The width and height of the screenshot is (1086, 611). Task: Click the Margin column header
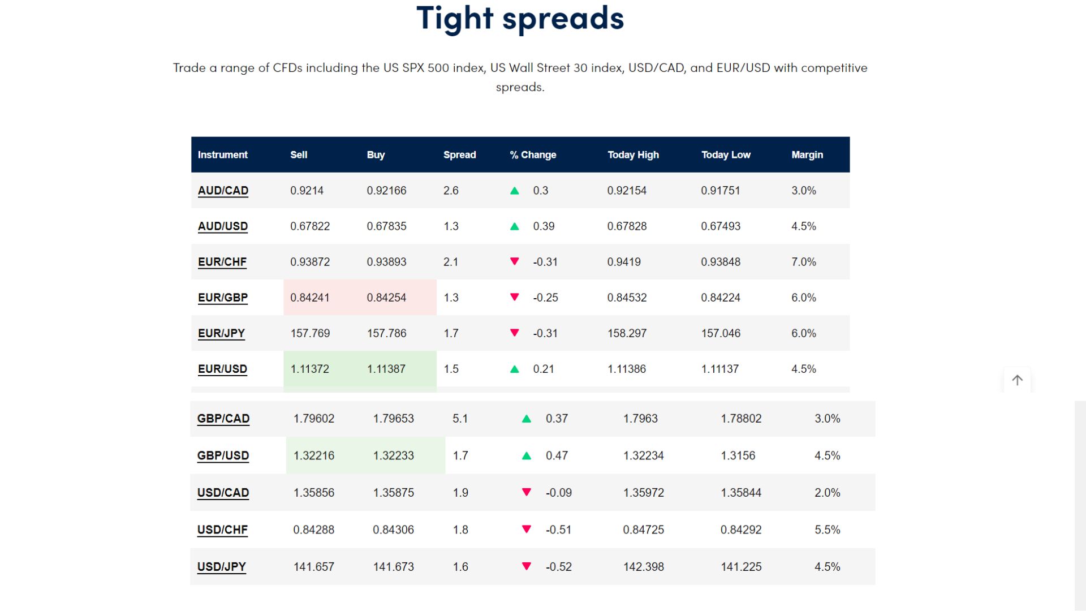point(807,154)
